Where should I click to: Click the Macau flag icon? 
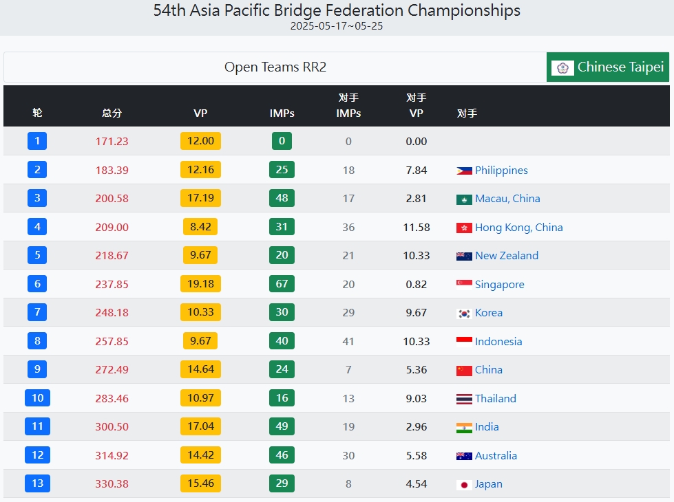point(464,199)
